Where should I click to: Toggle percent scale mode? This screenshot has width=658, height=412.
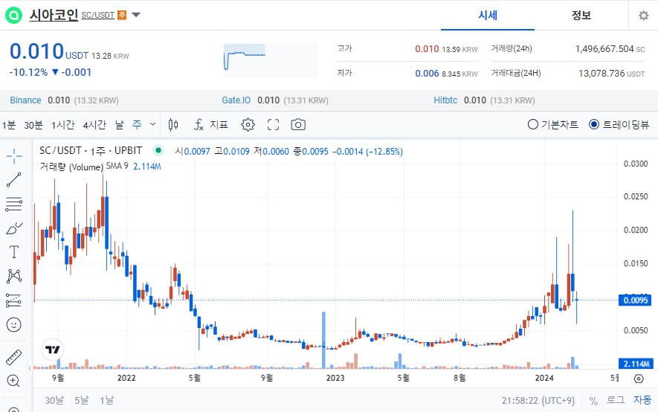(593, 401)
